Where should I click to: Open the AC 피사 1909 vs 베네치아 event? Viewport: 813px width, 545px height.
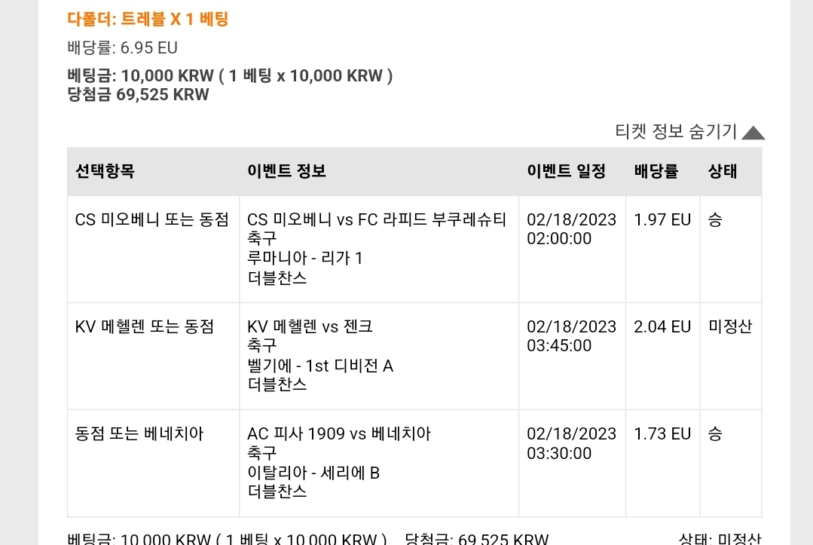[339, 433]
